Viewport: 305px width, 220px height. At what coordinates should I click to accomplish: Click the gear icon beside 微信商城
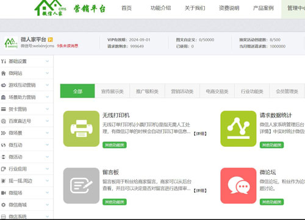(4, 205)
